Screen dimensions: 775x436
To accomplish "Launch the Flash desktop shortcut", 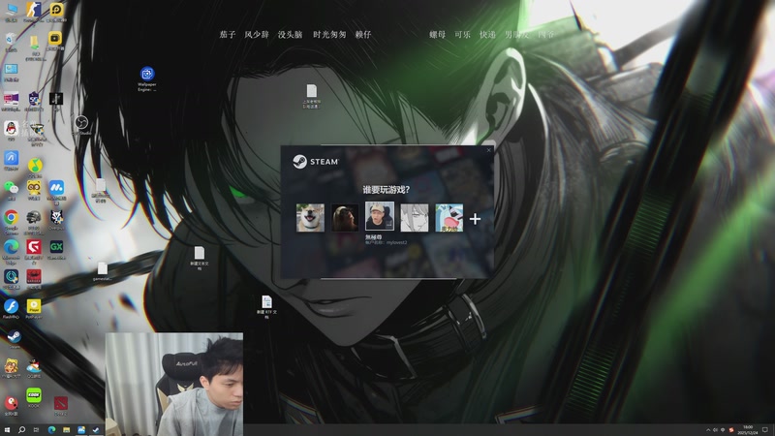I will point(11,309).
